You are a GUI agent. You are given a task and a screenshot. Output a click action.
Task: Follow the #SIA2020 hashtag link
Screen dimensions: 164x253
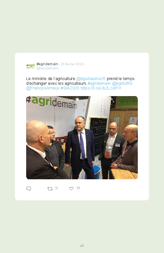[x=70, y=88]
